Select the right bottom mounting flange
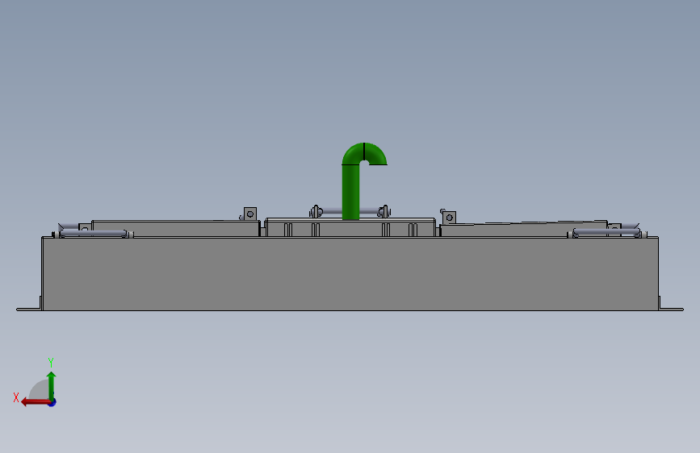The width and height of the screenshot is (700, 453). pos(671,309)
